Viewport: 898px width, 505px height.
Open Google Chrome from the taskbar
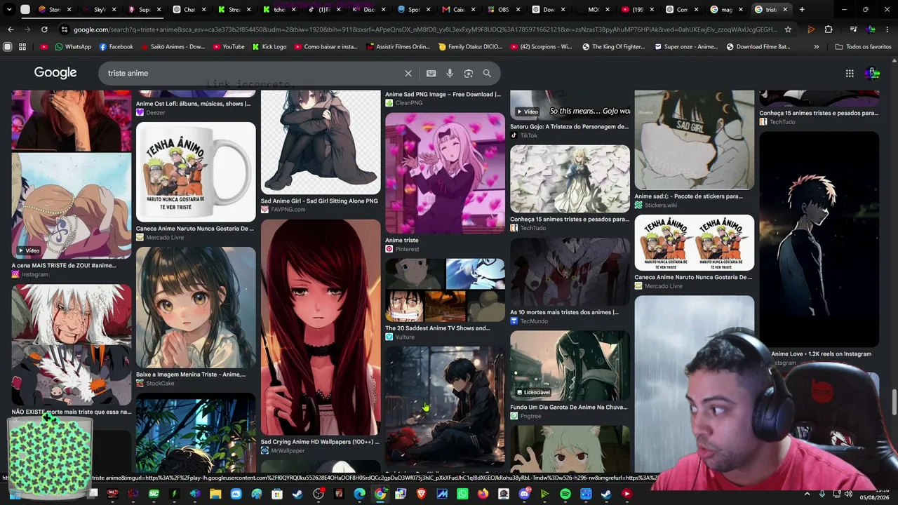click(x=380, y=494)
